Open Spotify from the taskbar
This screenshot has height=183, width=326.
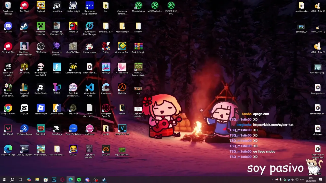(x=79, y=180)
